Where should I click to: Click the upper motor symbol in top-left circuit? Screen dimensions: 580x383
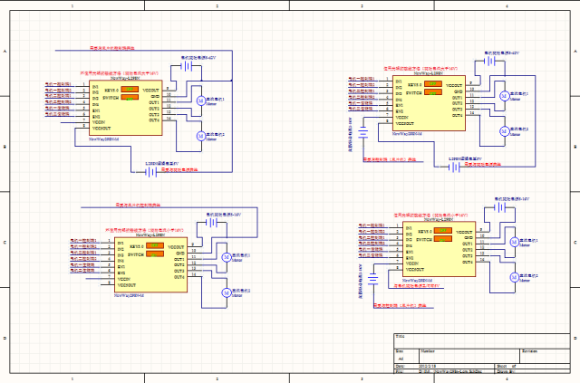(x=201, y=101)
